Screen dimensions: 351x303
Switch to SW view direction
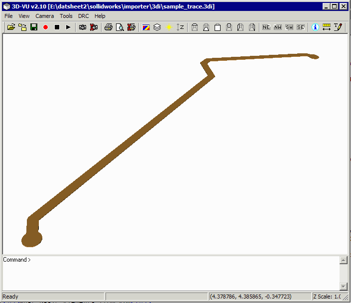coord(289,27)
